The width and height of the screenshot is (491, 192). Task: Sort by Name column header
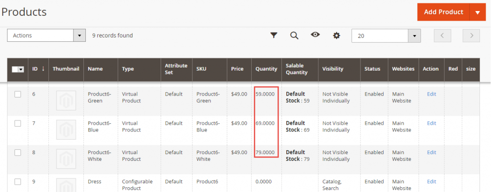coord(101,69)
